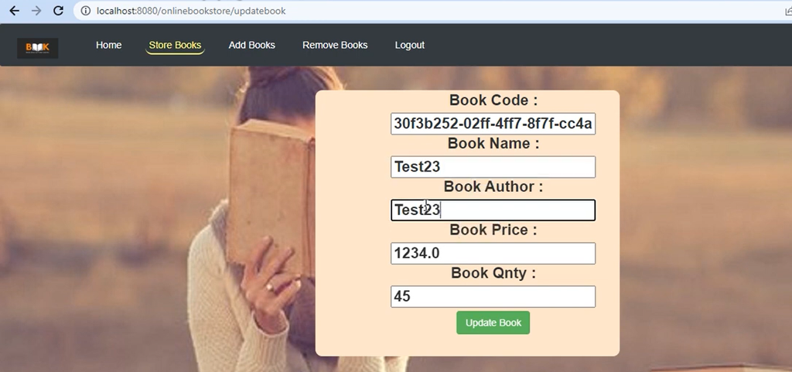Open the Remove Books nav link
Screen dimensions: 792x372
click(x=335, y=45)
